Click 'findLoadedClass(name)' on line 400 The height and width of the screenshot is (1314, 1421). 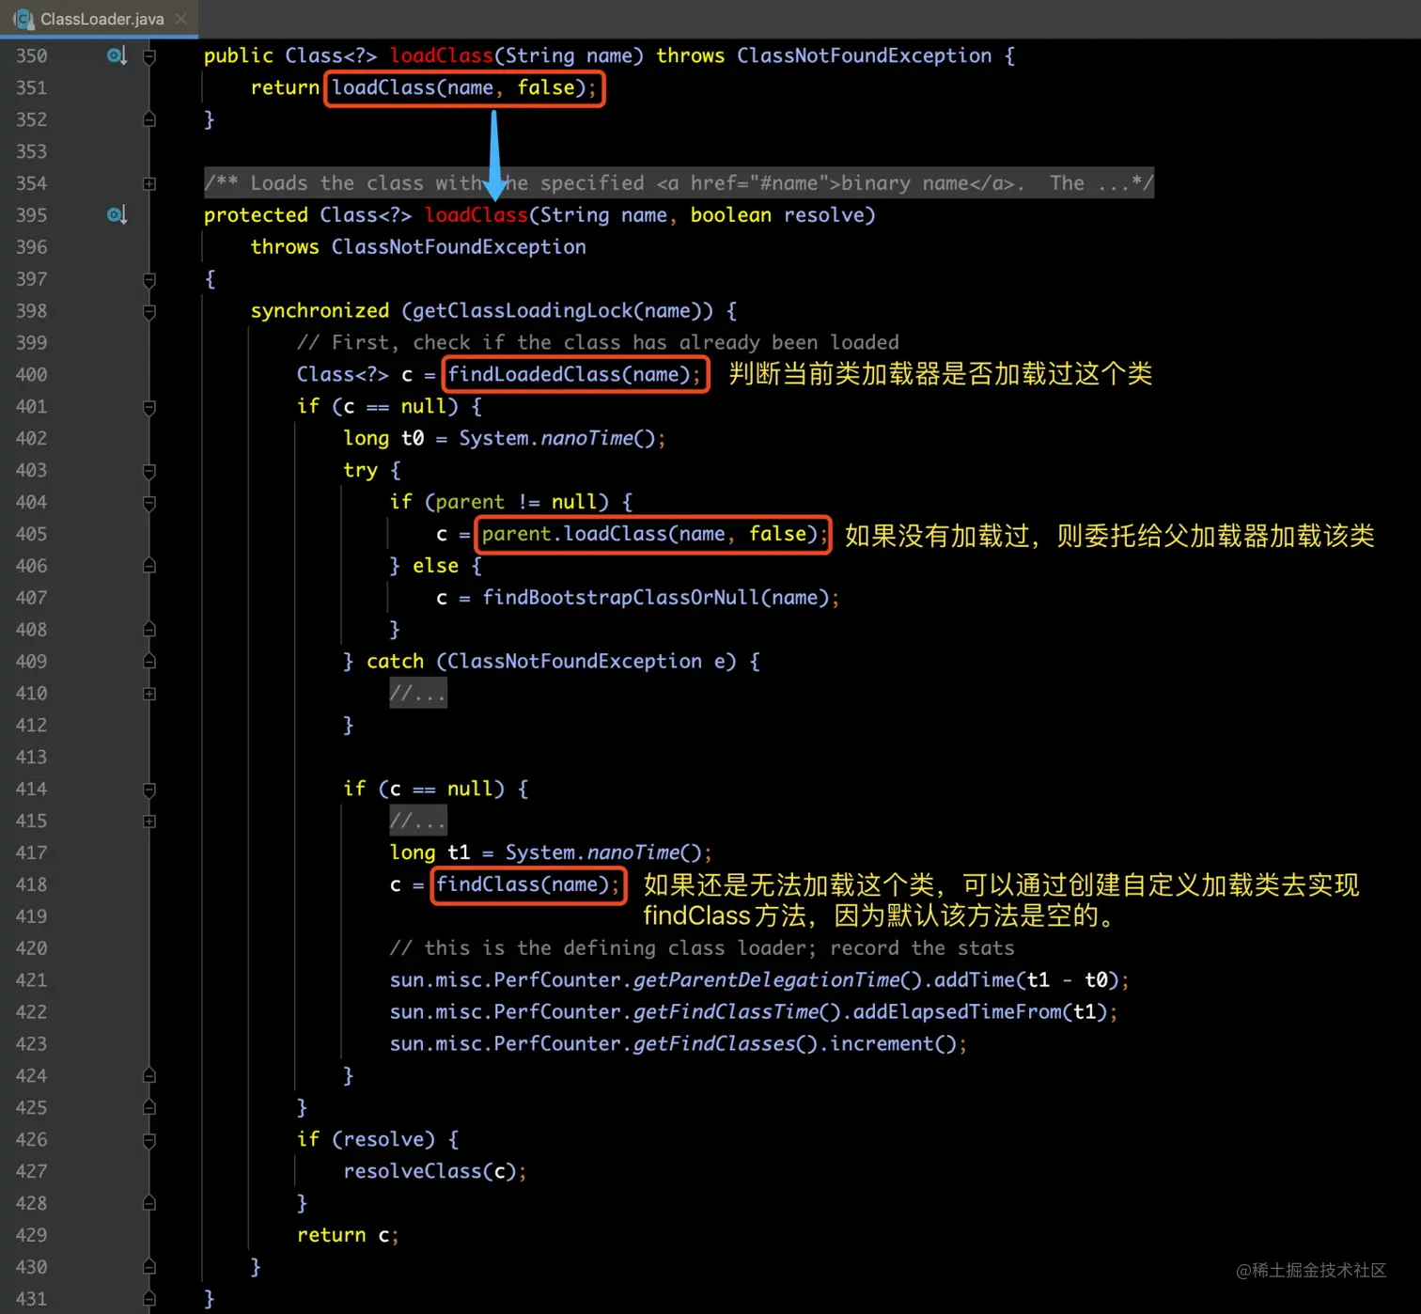click(570, 374)
